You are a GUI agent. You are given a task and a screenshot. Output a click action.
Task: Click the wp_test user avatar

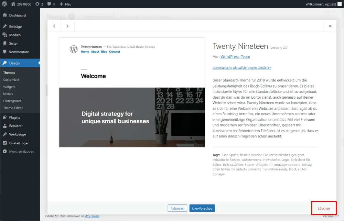340,4
